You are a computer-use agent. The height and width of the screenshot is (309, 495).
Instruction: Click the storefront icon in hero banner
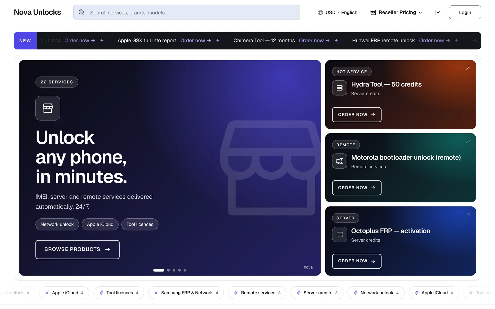pos(48,108)
